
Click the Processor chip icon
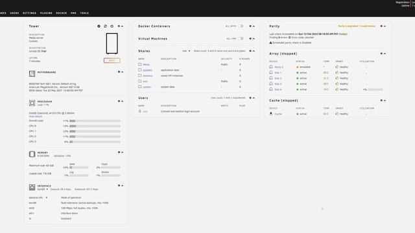(x=32, y=103)
